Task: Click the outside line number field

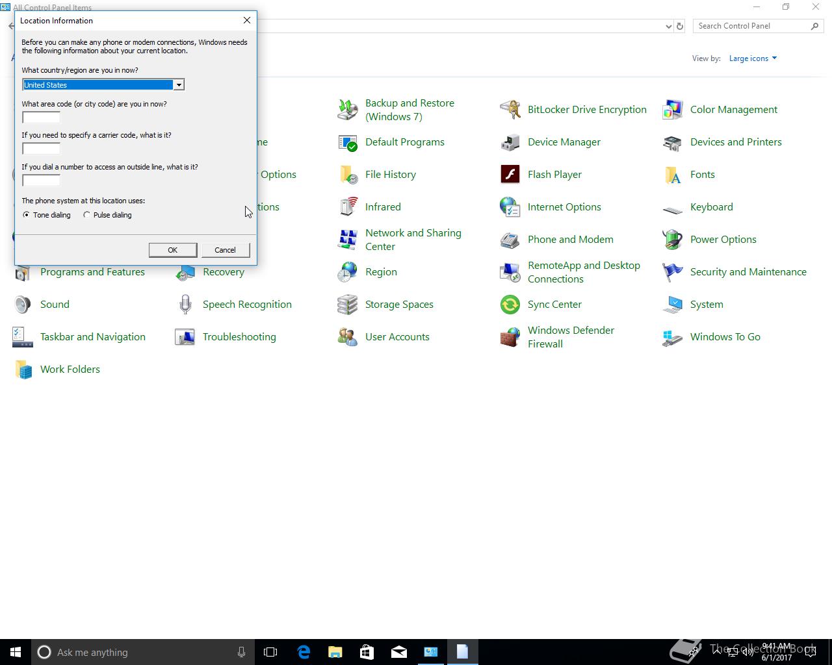Action: tap(41, 181)
